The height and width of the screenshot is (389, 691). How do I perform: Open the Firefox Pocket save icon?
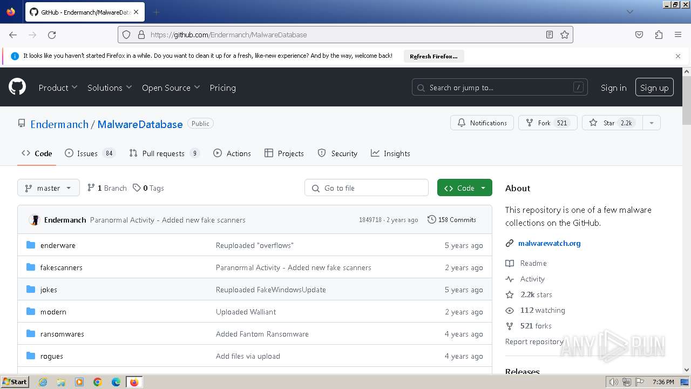coord(639,35)
